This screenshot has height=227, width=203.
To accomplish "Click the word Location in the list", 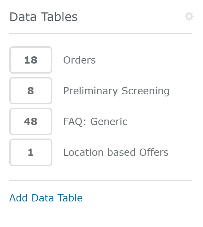I will point(83,152).
